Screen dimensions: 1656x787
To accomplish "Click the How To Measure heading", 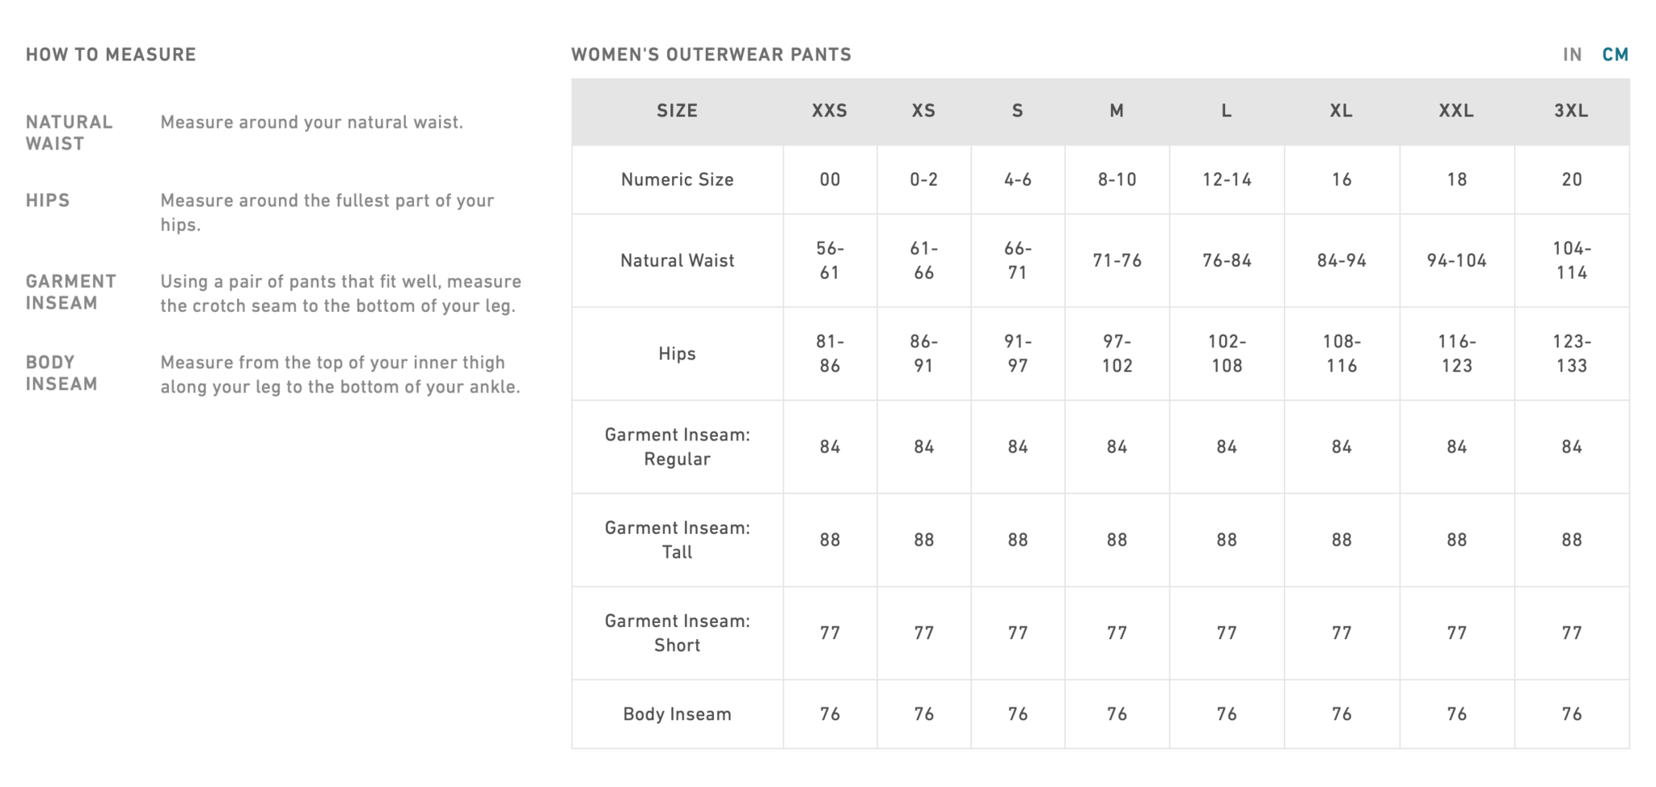I will coord(111,54).
